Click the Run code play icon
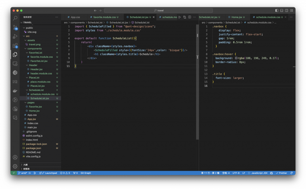The width and height of the screenshot is (306, 189). pos(180,17)
